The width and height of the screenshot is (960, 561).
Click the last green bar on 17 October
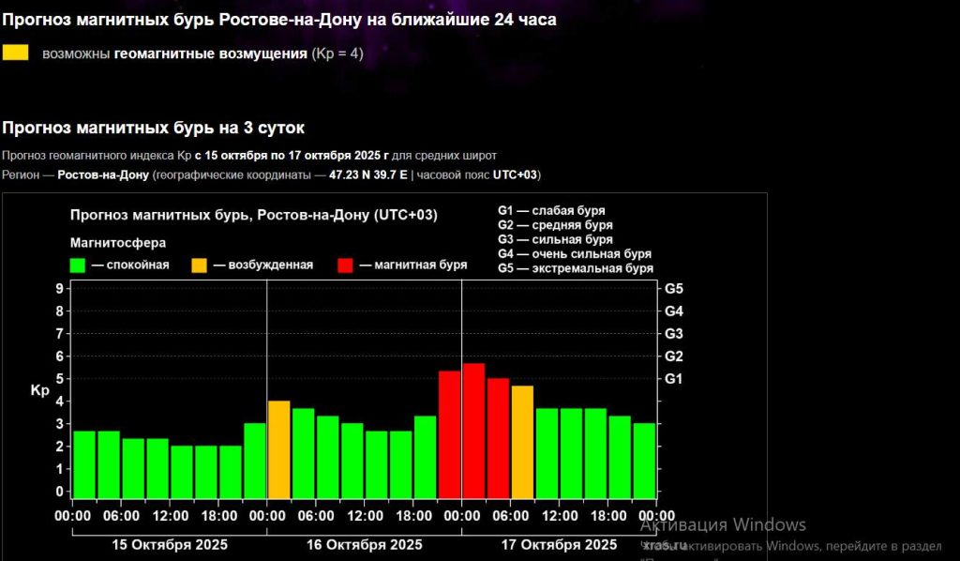[x=644, y=460]
